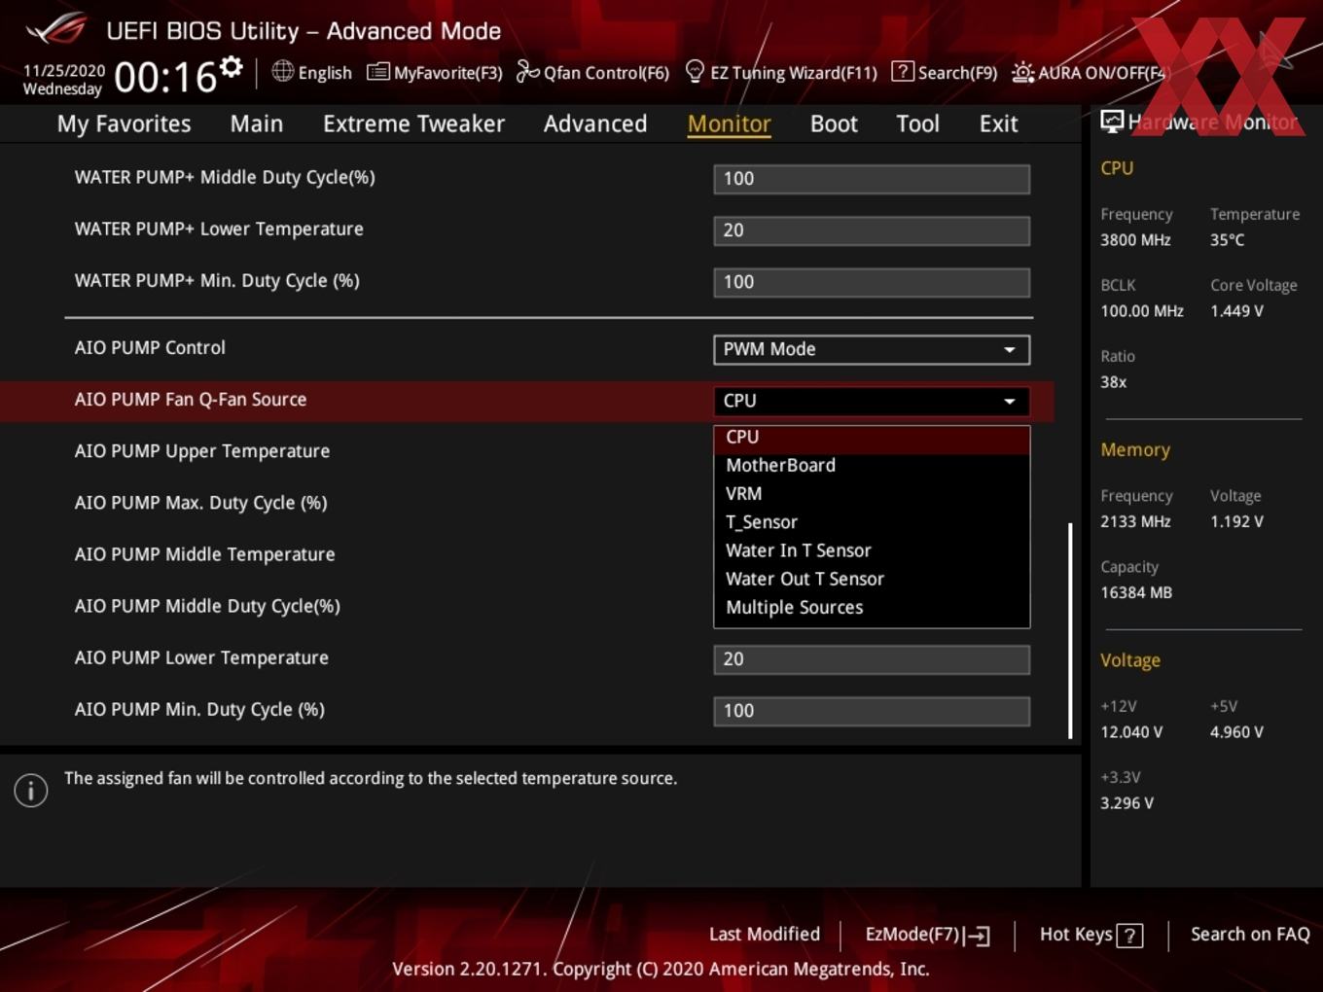Toggle AURA ON/OFF light icon
The width and height of the screenshot is (1323, 992).
tap(1022, 72)
